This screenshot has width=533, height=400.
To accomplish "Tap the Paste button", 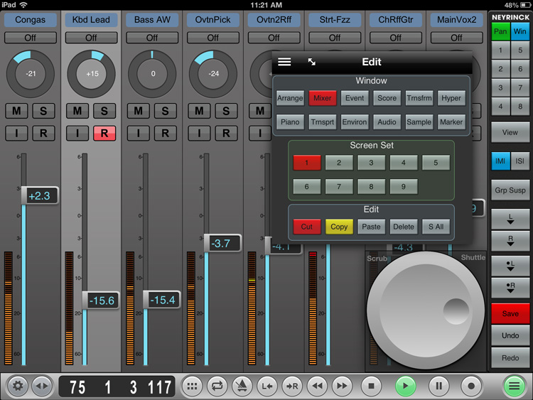I will coord(371,227).
